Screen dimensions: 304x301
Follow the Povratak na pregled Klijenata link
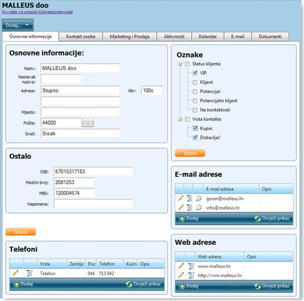(37, 12)
